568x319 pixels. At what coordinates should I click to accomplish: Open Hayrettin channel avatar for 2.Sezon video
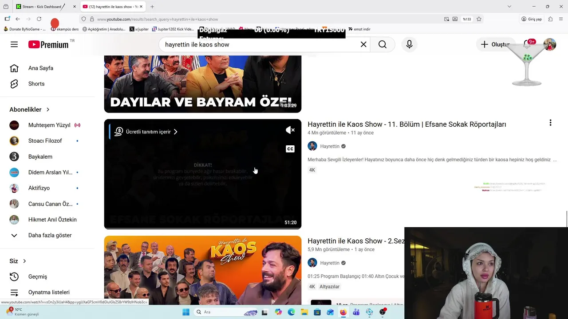pos(312,263)
